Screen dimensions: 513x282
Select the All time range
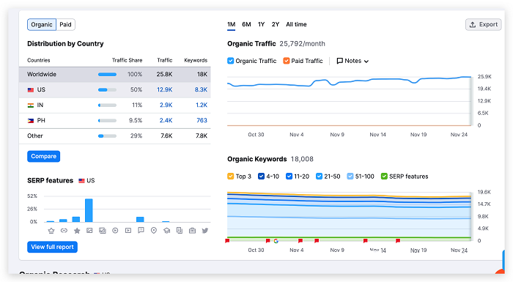point(296,24)
